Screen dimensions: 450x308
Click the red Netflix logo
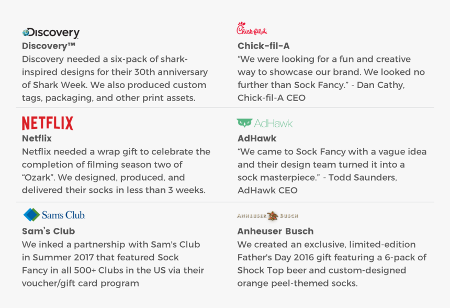tap(48, 123)
